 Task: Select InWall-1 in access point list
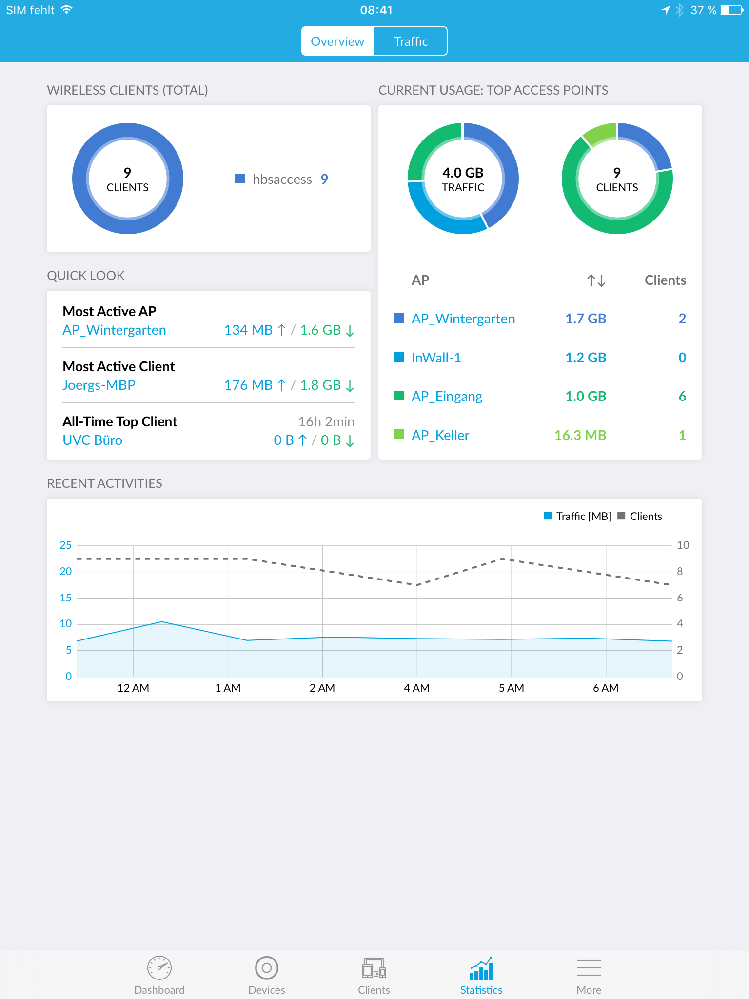coord(436,358)
